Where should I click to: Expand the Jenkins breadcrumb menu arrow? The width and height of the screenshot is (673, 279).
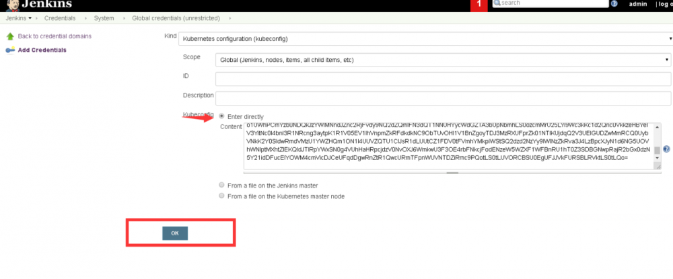pos(30,18)
